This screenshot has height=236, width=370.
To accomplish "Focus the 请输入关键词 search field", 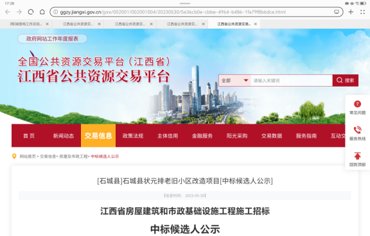I will (x=292, y=81).
